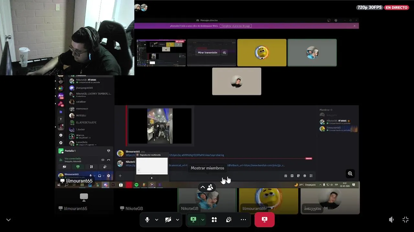Image resolution: width=414 pixels, height=232 pixels.
Task: Toggle deafen headphones icon in user panel
Action: coord(99,176)
